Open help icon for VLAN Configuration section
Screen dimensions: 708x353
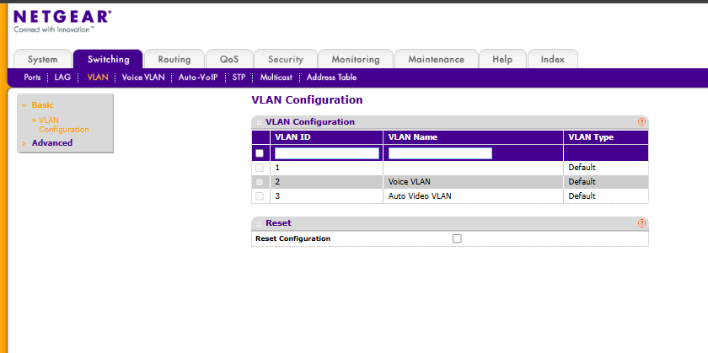(x=641, y=122)
